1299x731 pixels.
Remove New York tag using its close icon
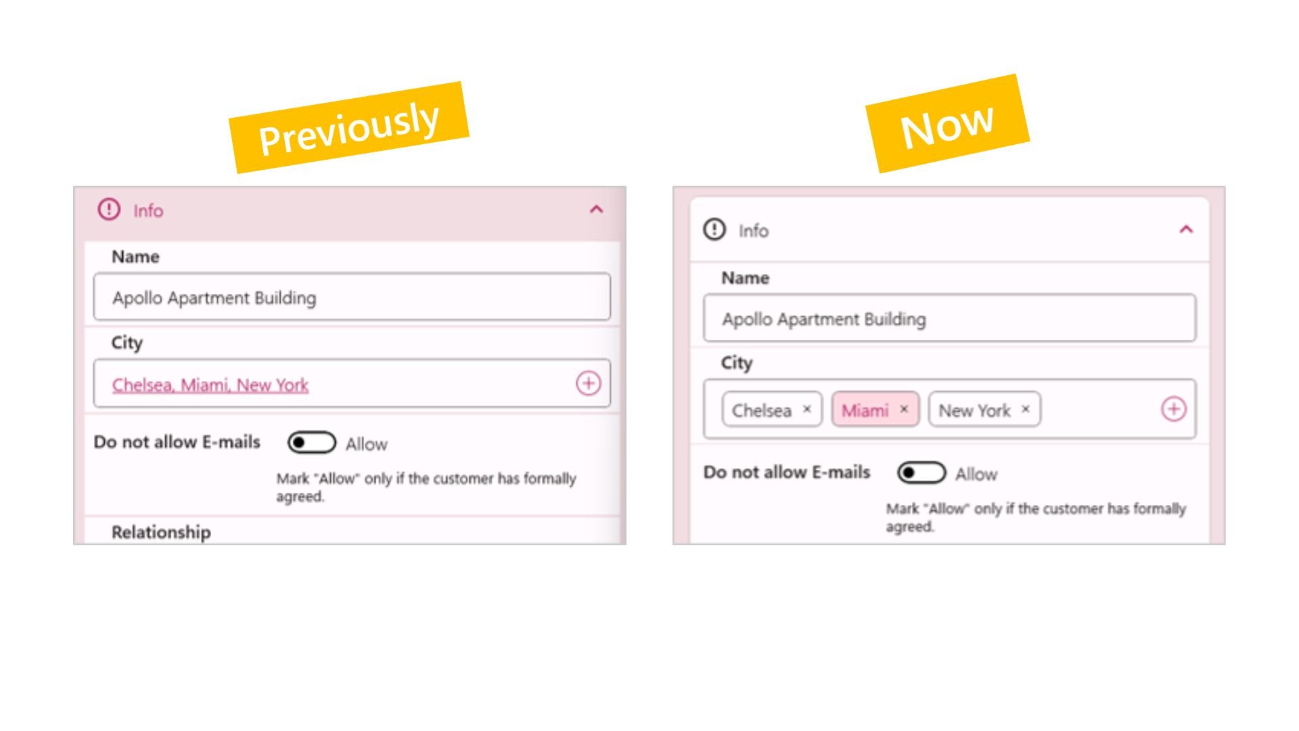click(x=1025, y=409)
